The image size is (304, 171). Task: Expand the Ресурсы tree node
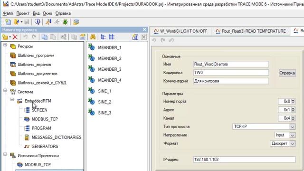pyautogui.click(x=5, y=45)
